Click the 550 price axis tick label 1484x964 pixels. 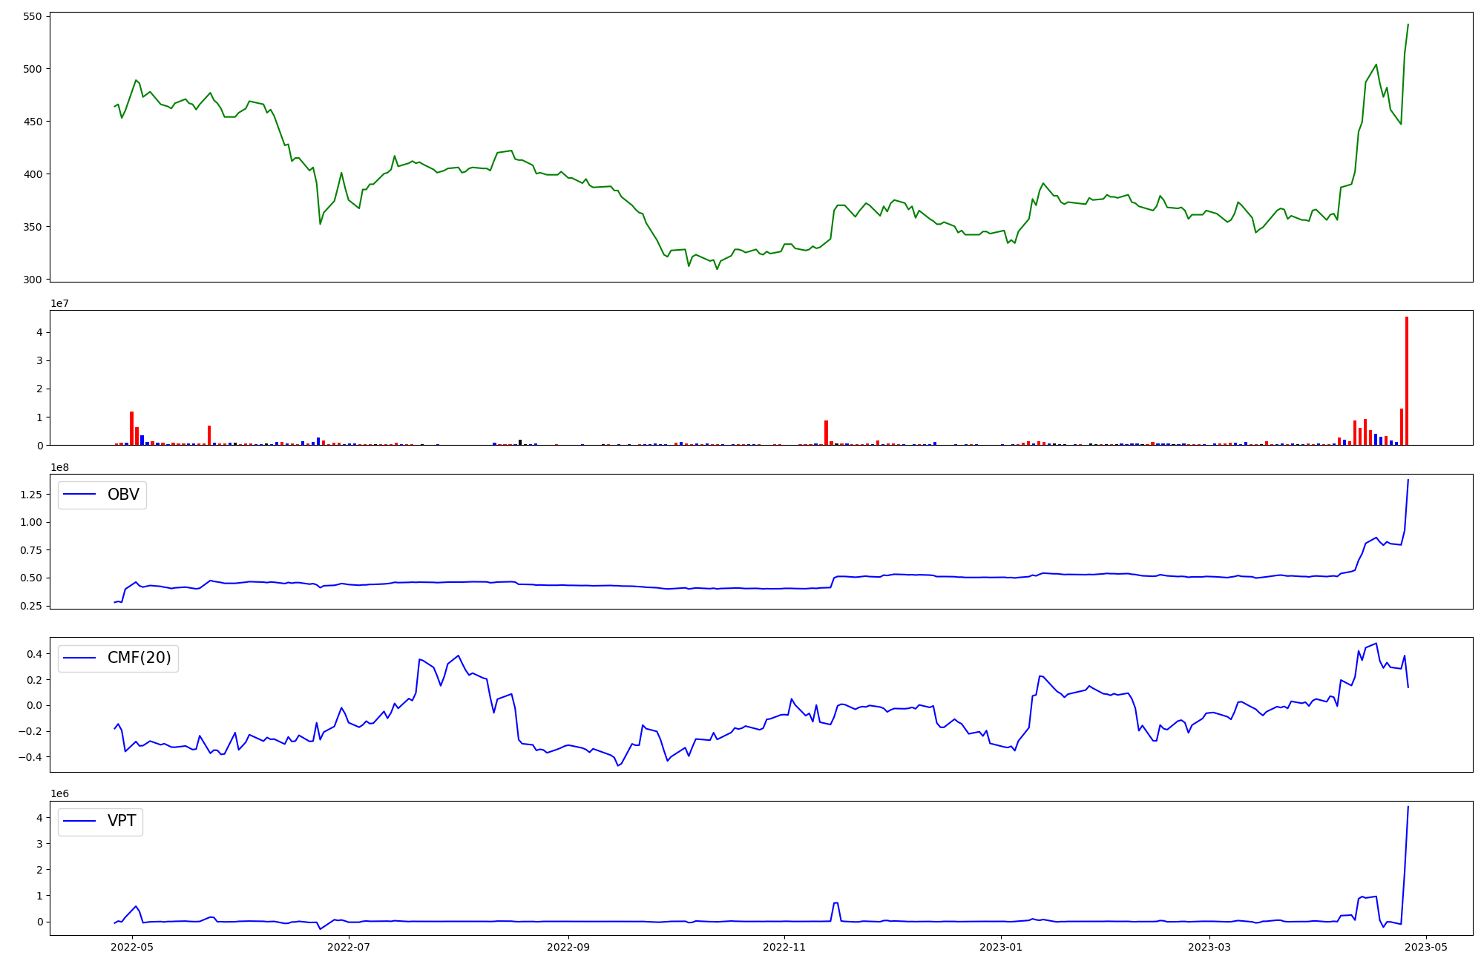[34, 16]
